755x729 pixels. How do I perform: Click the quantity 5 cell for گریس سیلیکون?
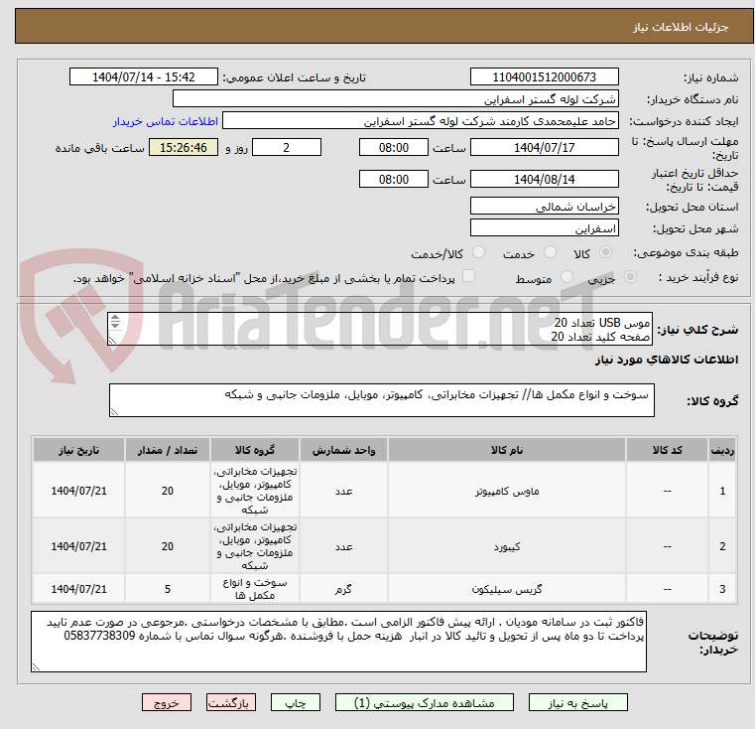167,589
